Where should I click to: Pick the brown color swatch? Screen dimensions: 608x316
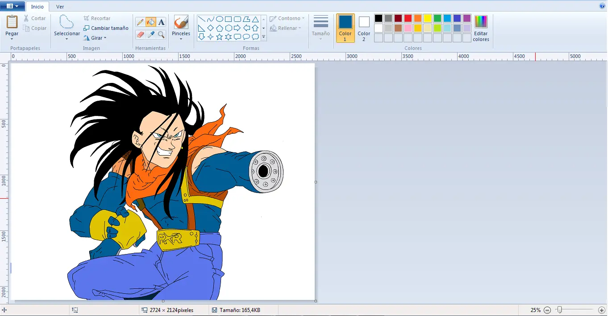398,28
